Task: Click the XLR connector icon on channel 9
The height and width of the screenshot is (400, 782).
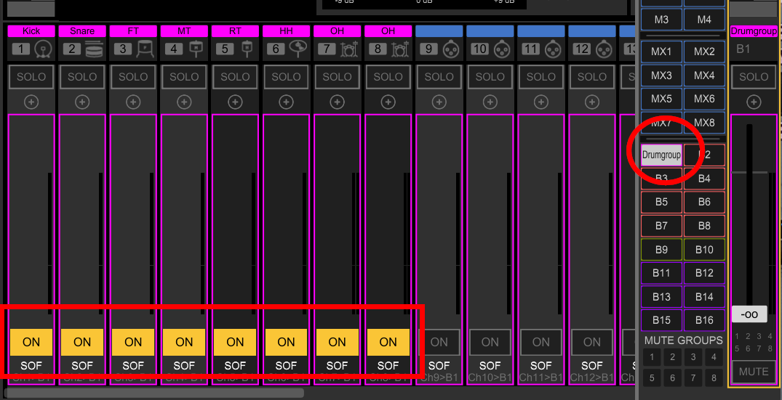Action: (451, 50)
